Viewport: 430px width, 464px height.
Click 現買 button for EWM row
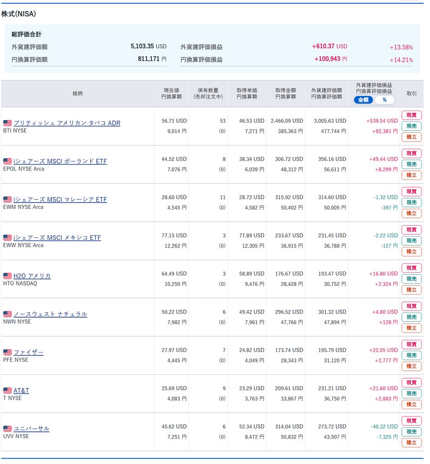[x=411, y=192]
